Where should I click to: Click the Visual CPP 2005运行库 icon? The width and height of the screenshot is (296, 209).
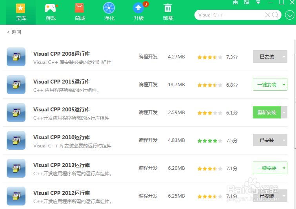[x=16, y=113]
